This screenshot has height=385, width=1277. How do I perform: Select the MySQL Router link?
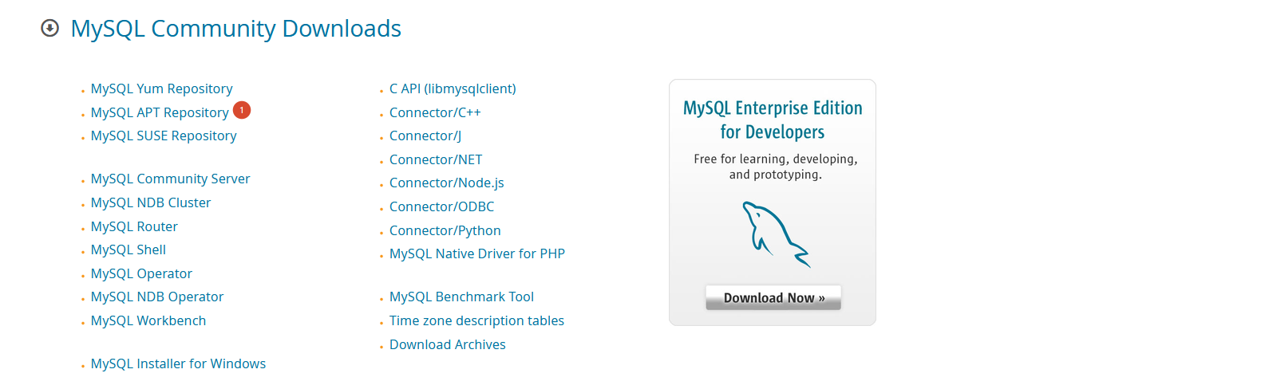(134, 226)
